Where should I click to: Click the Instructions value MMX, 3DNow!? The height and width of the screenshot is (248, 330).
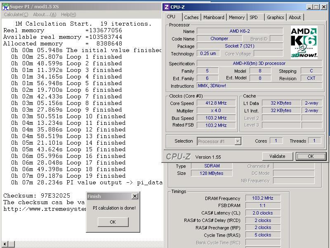[259, 86]
